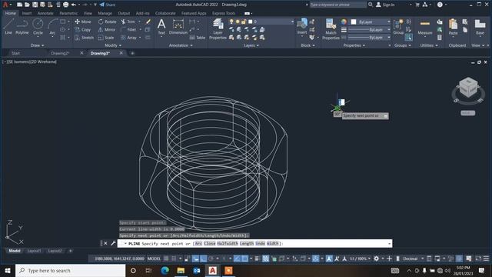492x277 pixels.
Task: Click the Trim tool
Action: (128, 22)
